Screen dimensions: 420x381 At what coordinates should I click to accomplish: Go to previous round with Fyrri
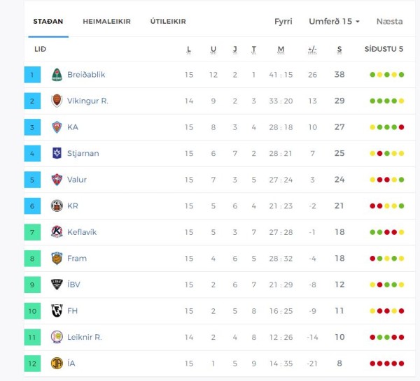(283, 22)
